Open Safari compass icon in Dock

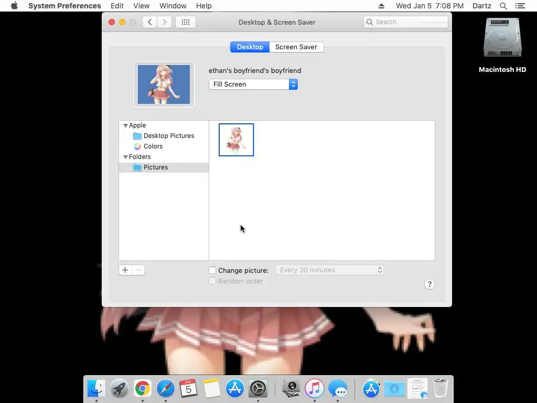[165, 388]
